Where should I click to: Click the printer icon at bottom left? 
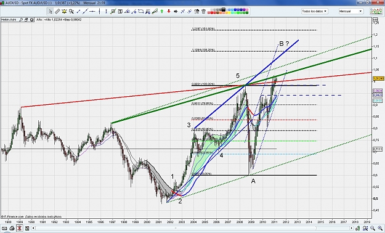point(12,228)
